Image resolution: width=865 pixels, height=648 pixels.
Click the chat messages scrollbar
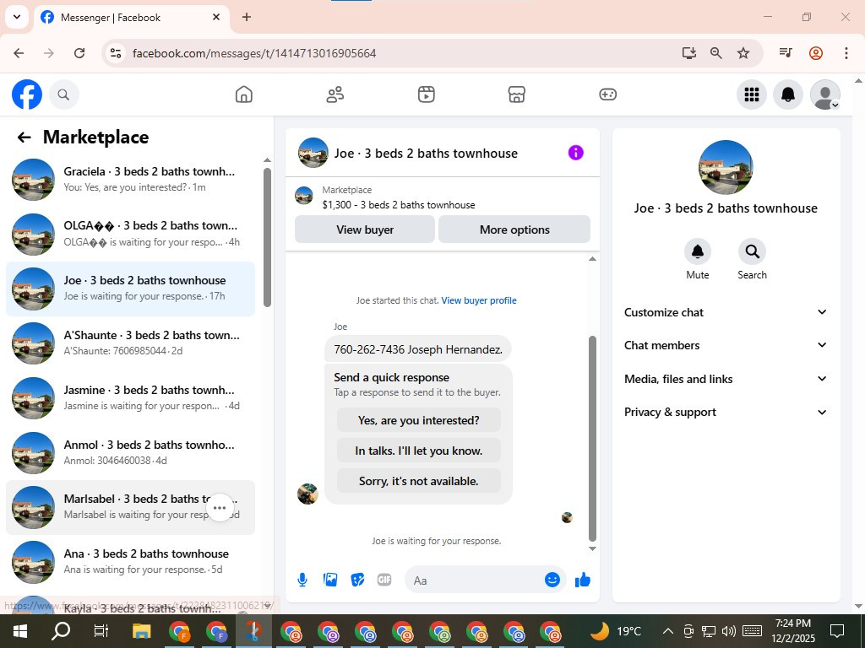pos(592,439)
